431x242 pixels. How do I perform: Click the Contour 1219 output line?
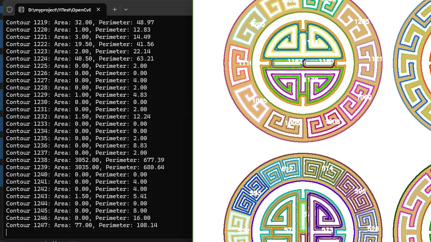pyautogui.click(x=80, y=22)
